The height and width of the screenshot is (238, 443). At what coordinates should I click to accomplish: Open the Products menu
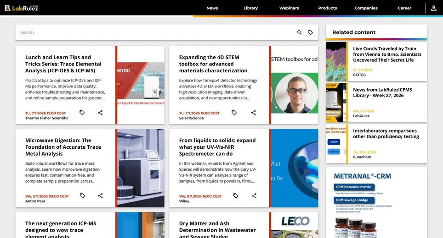pyautogui.click(x=328, y=8)
